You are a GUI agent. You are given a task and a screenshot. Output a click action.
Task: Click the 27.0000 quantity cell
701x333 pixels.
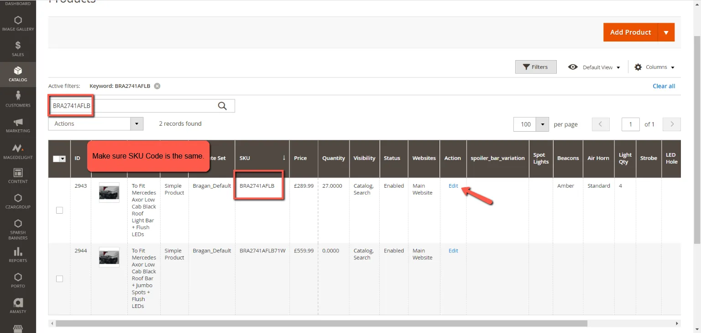tap(332, 186)
